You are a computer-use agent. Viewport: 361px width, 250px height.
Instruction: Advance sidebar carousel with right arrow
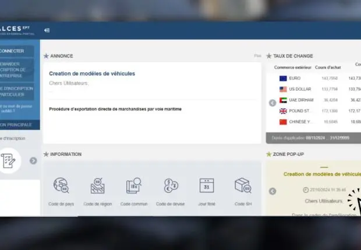pyautogui.click(x=33, y=160)
